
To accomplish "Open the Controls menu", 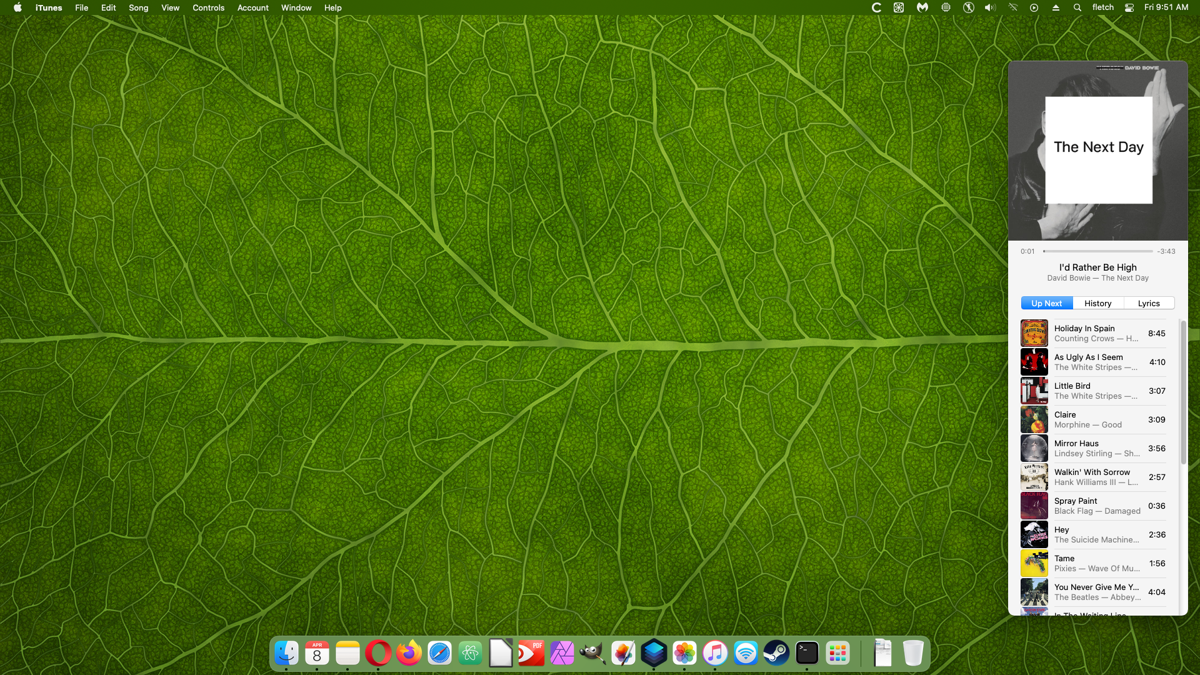I will click(208, 7).
